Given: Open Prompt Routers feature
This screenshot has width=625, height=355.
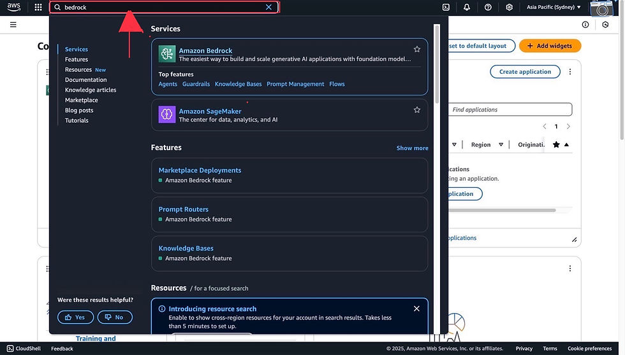Looking at the screenshot, I should [x=184, y=209].
